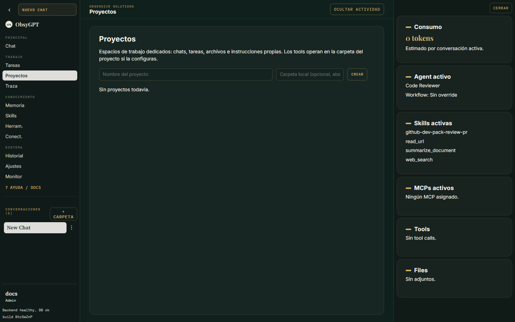Image resolution: width=515 pixels, height=322 pixels.
Task: Open the New Chat options menu
Action: point(72,228)
